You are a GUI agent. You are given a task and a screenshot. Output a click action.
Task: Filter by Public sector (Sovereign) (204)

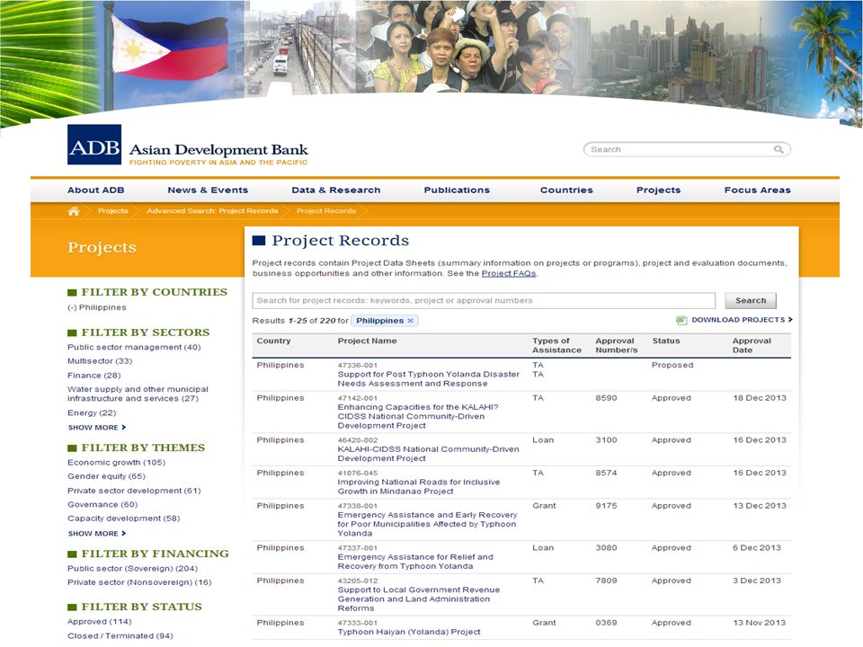point(132,569)
